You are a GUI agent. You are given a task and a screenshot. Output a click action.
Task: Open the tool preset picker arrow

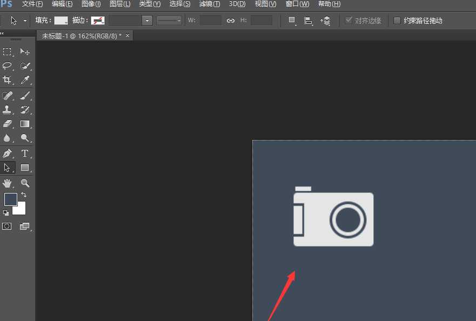(25, 21)
